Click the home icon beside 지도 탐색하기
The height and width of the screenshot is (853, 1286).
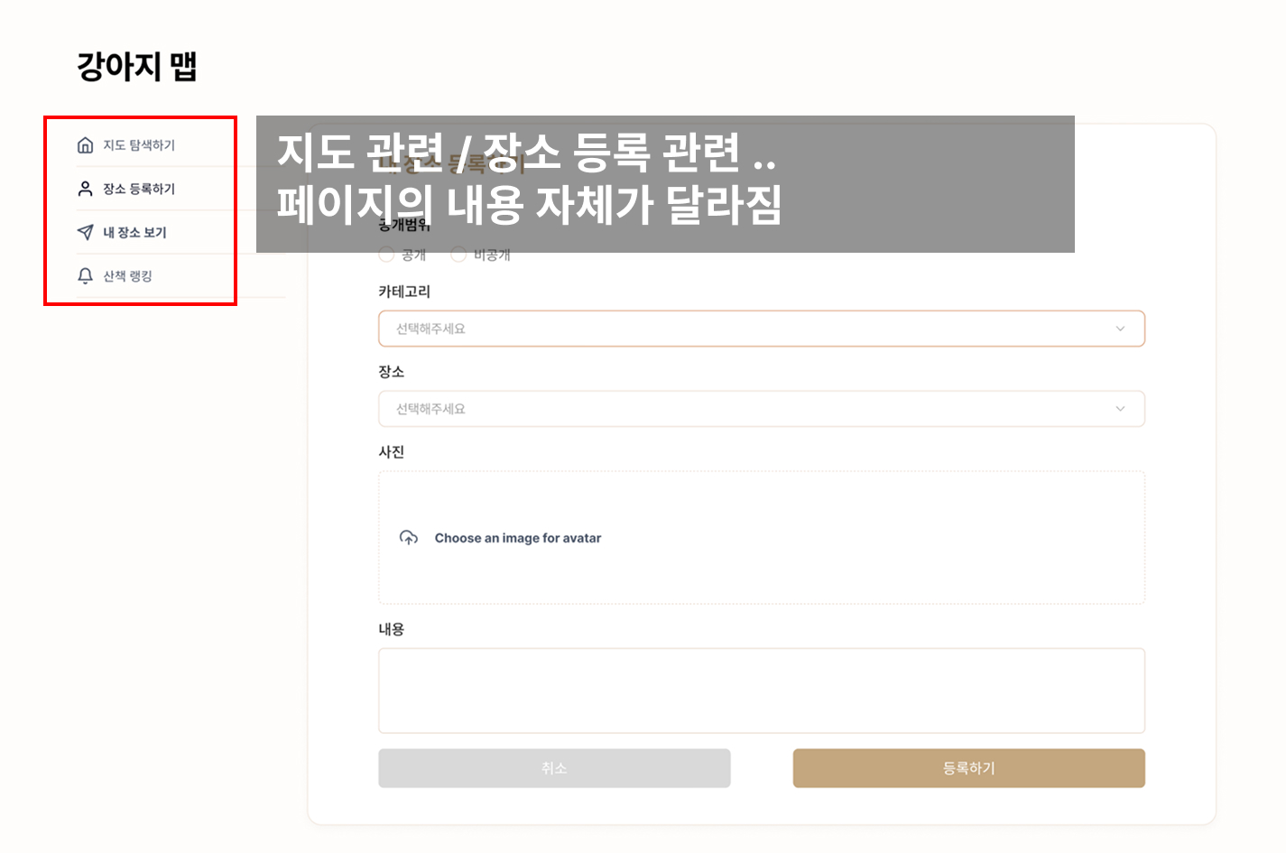(x=85, y=144)
